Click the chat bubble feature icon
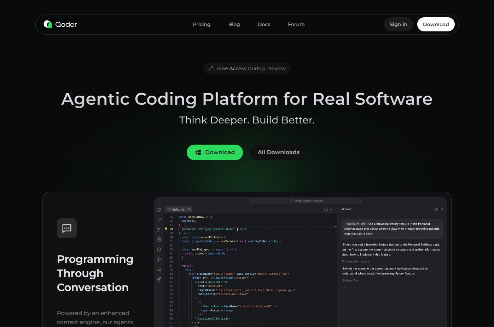494x327 pixels. pyautogui.click(x=67, y=228)
